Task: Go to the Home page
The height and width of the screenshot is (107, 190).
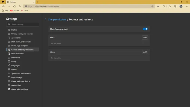Action: [x=20, y=6]
